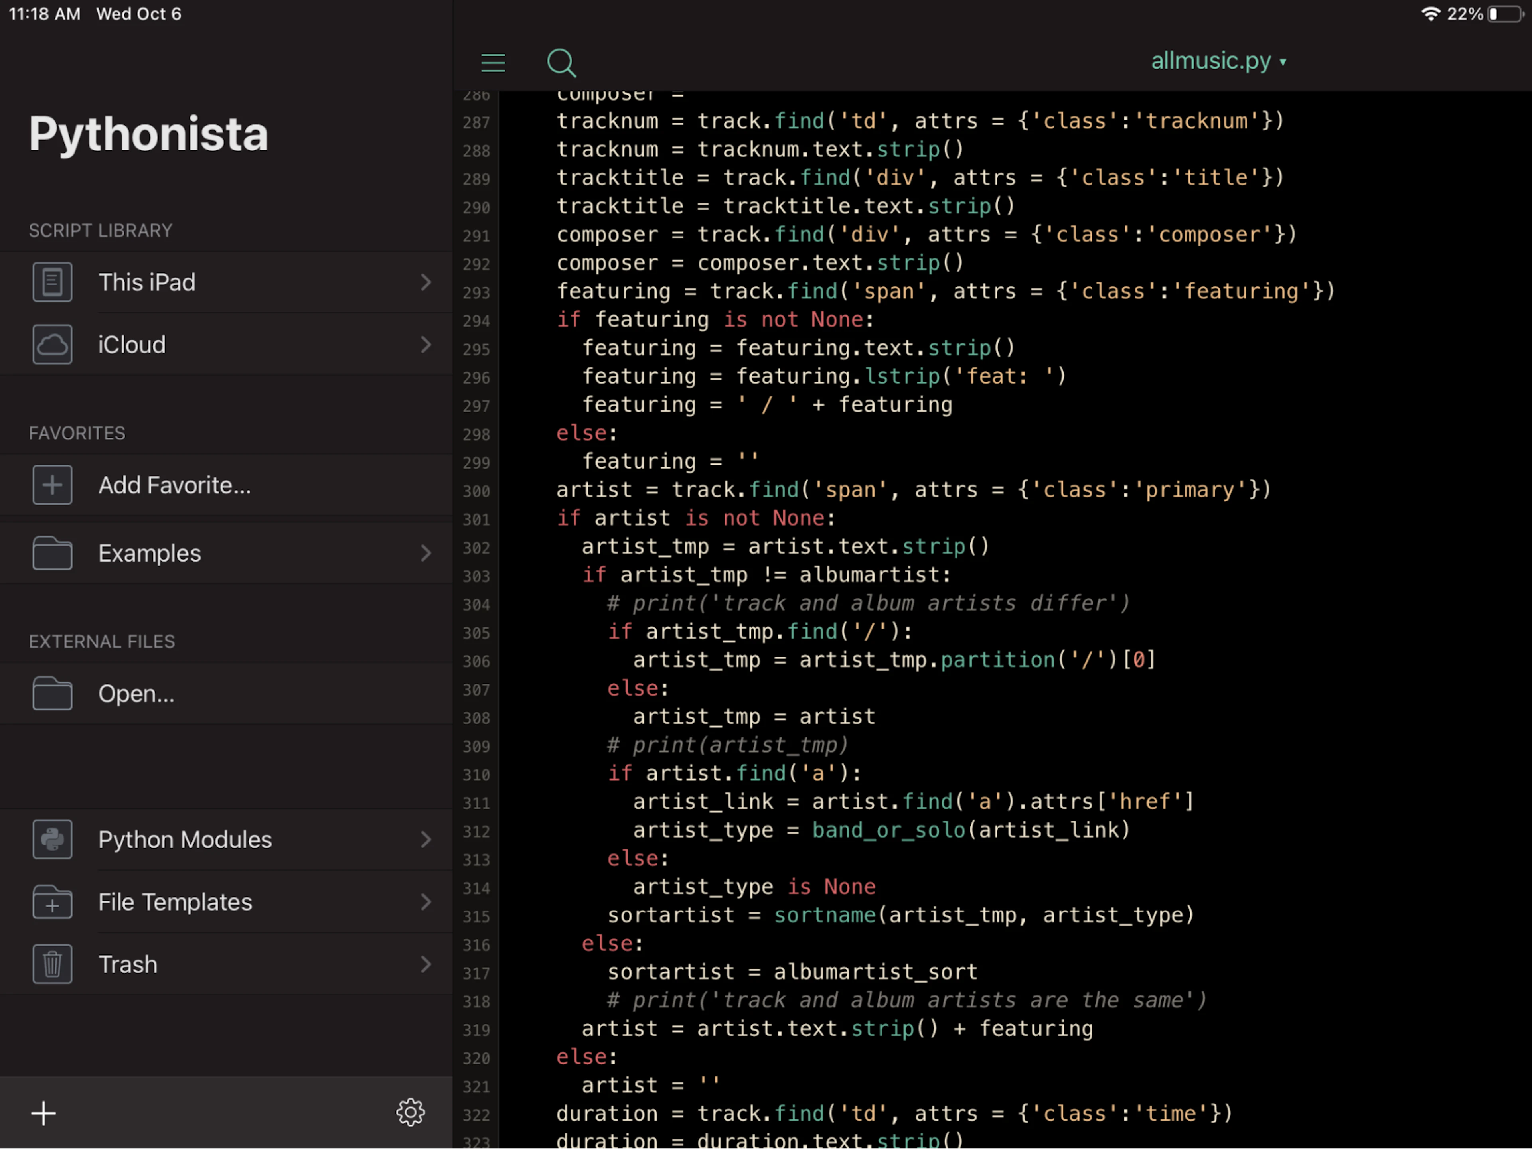Click the comment 'track and album artists are the same'

pos(907,1000)
